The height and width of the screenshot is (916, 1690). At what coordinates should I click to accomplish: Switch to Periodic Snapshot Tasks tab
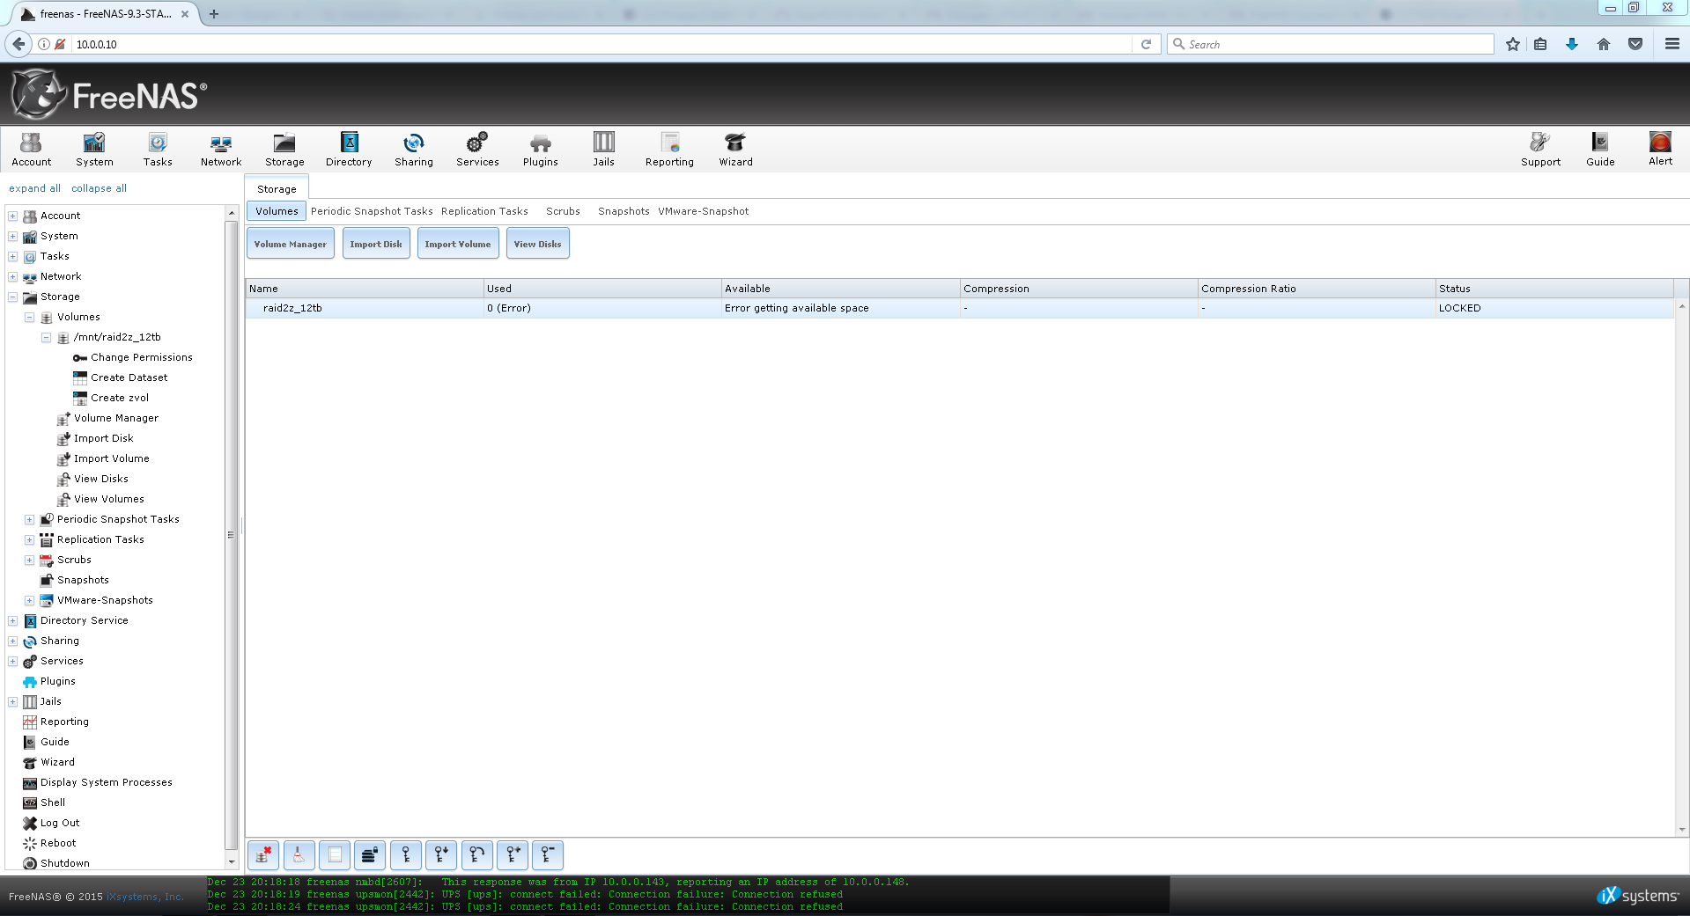[372, 211]
